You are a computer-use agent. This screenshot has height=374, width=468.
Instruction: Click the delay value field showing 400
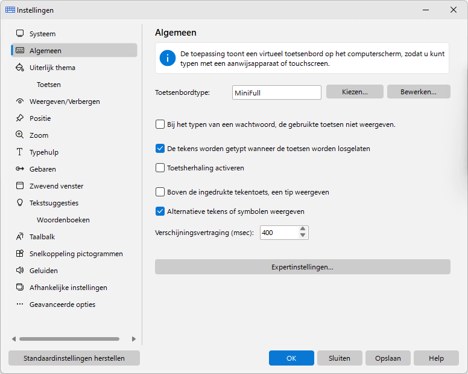(x=279, y=233)
